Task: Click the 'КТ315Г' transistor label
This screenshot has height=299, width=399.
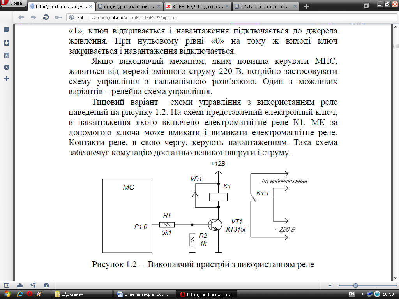Action: pyautogui.click(x=237, y=230)
